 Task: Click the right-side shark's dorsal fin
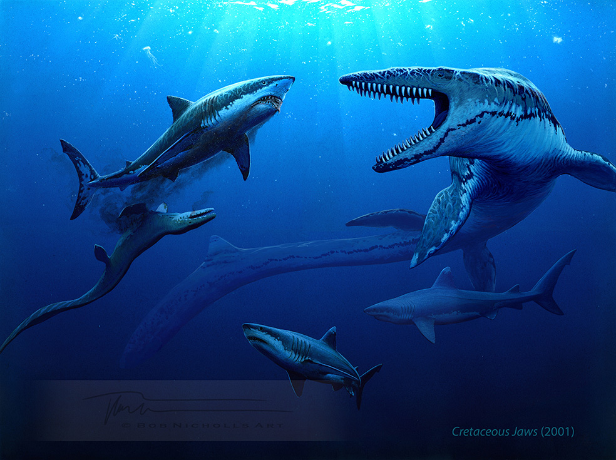point(444,277)
